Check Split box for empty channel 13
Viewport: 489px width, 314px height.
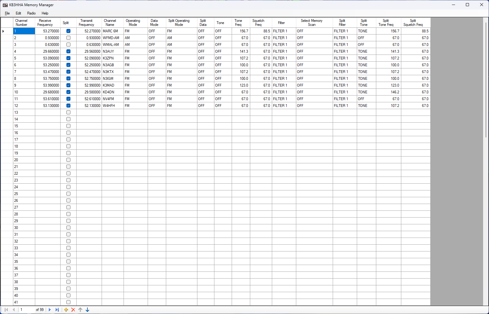click(x=69, y=112)
